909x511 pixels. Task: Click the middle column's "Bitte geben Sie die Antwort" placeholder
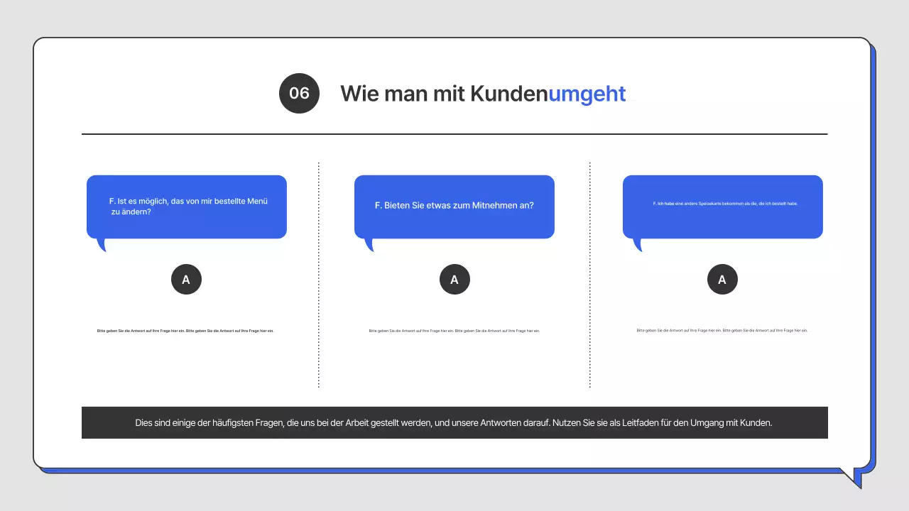coord(454,330)
